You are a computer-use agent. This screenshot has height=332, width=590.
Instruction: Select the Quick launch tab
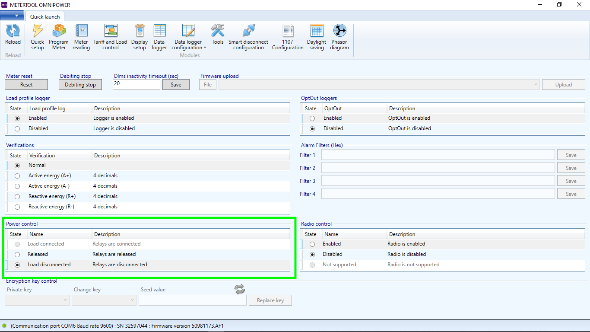[45, 17]
